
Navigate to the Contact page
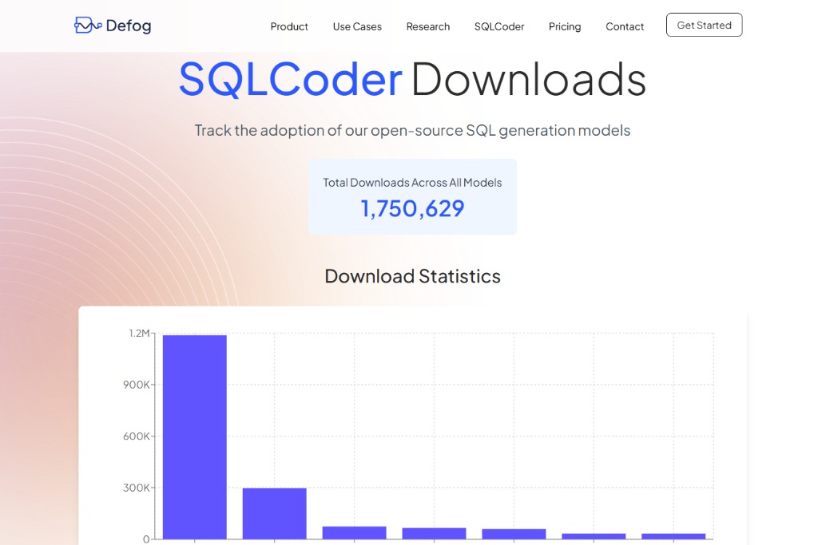(x=625, y=26)
